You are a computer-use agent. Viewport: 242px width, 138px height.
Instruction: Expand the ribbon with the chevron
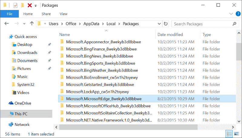click(x=231, y=14)
